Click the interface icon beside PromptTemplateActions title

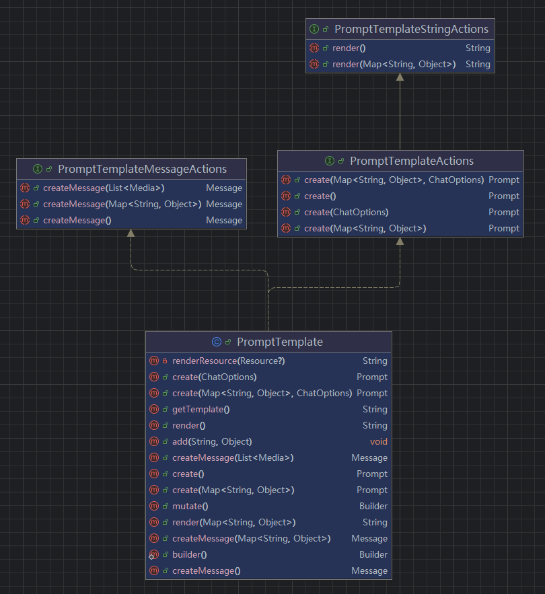(330, 161)
